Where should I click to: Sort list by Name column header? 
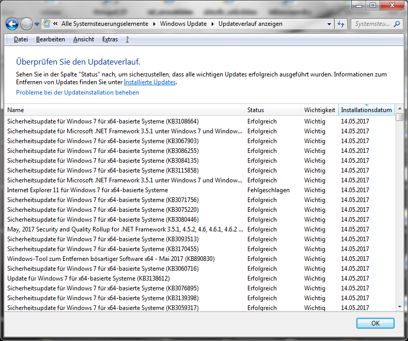click(124, 110)
